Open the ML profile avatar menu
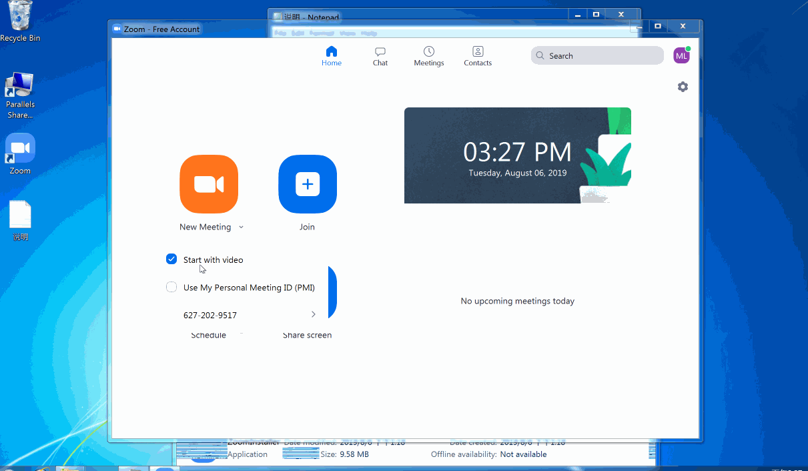The width and height of the screenshot is (808, 471). coord(681,56)
